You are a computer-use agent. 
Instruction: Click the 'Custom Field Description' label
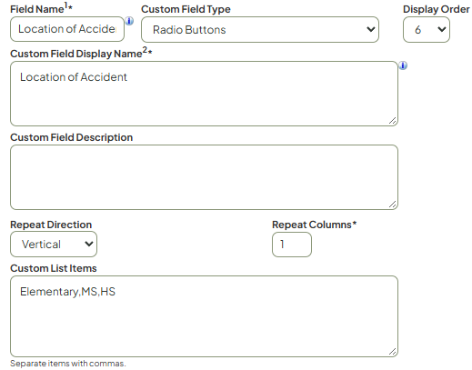point(72,137)
